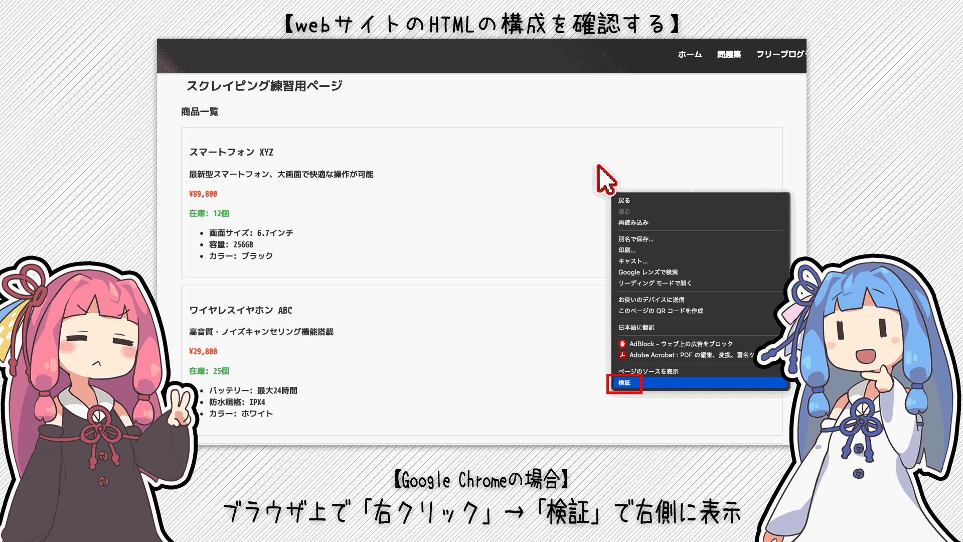
Task: Click the 在庫: 25個 stock text
Action: pyautogui.click(x=209, y=371)
